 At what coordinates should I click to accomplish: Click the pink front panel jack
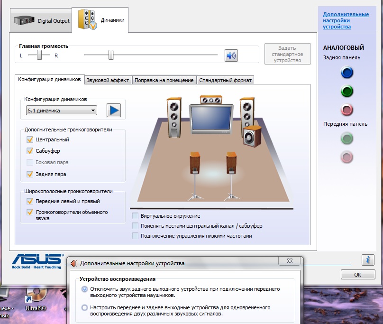click(x=347, y=157)
